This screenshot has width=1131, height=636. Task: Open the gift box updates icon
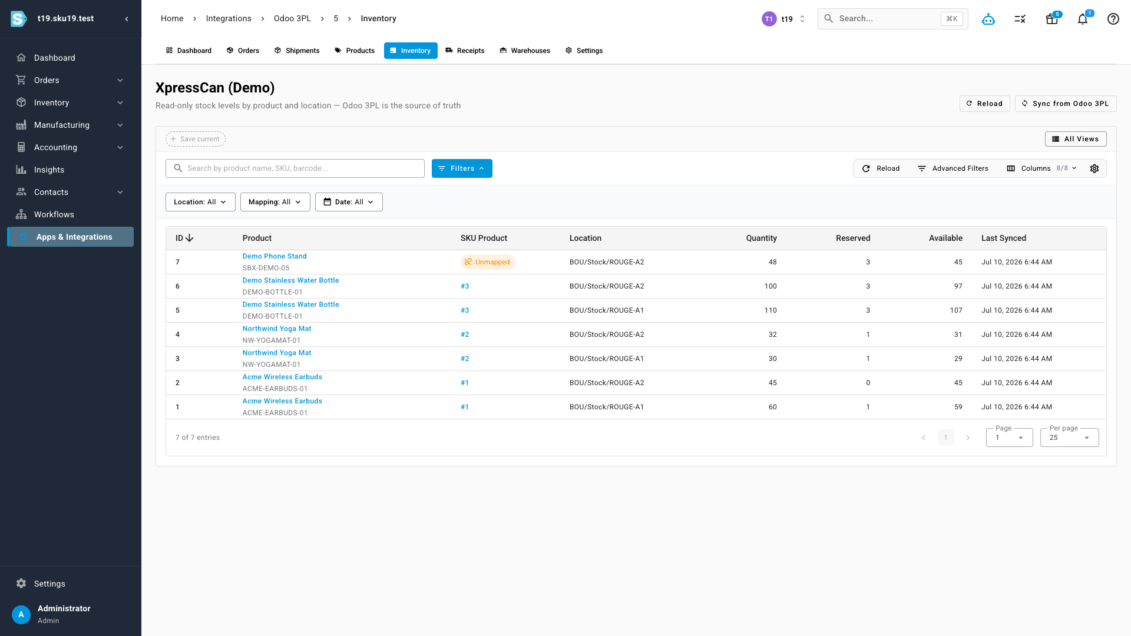coord(1052,19)
